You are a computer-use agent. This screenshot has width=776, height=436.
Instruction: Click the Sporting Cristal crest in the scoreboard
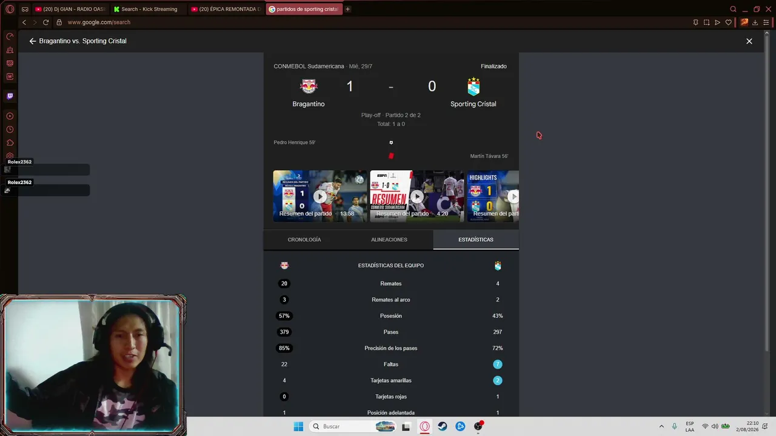473,87
